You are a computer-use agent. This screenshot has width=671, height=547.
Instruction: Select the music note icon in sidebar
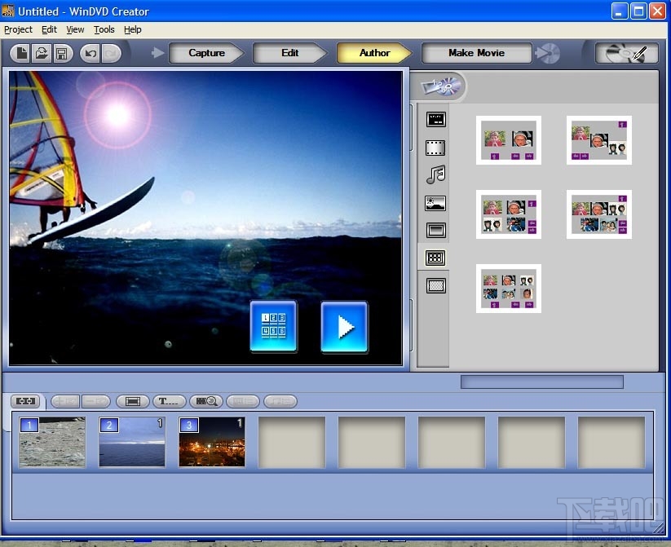[x=435, y=174]
